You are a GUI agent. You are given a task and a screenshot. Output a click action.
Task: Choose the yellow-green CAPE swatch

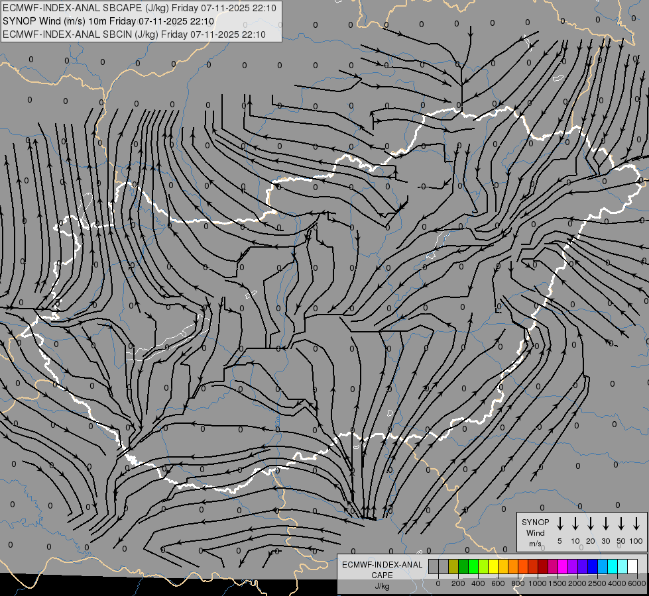[x=483, y=566]
